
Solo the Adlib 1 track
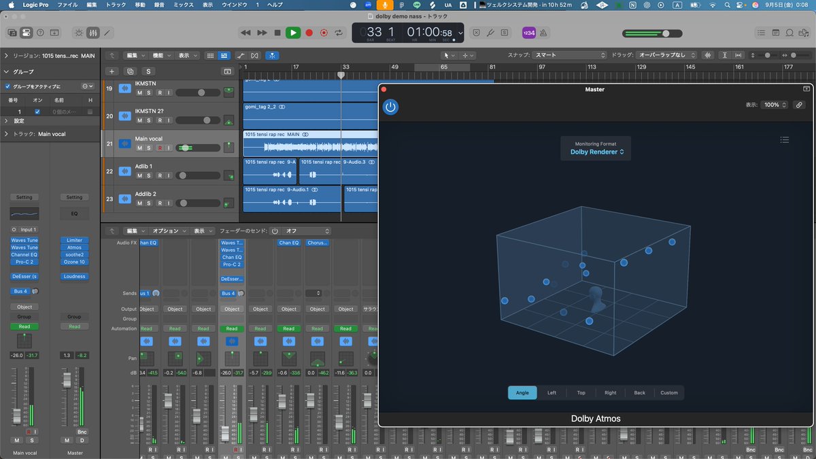150,175
